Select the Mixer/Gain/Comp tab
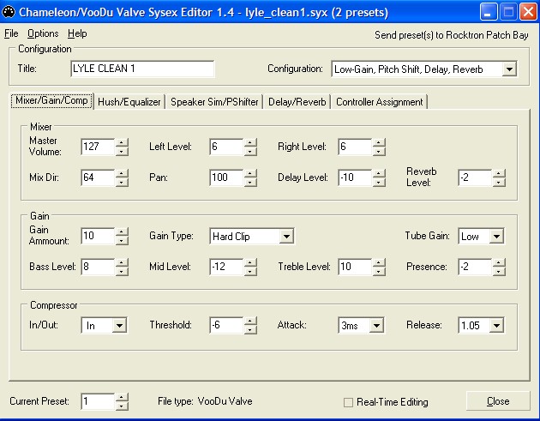 pyautogui.click(x=51, y=100)
